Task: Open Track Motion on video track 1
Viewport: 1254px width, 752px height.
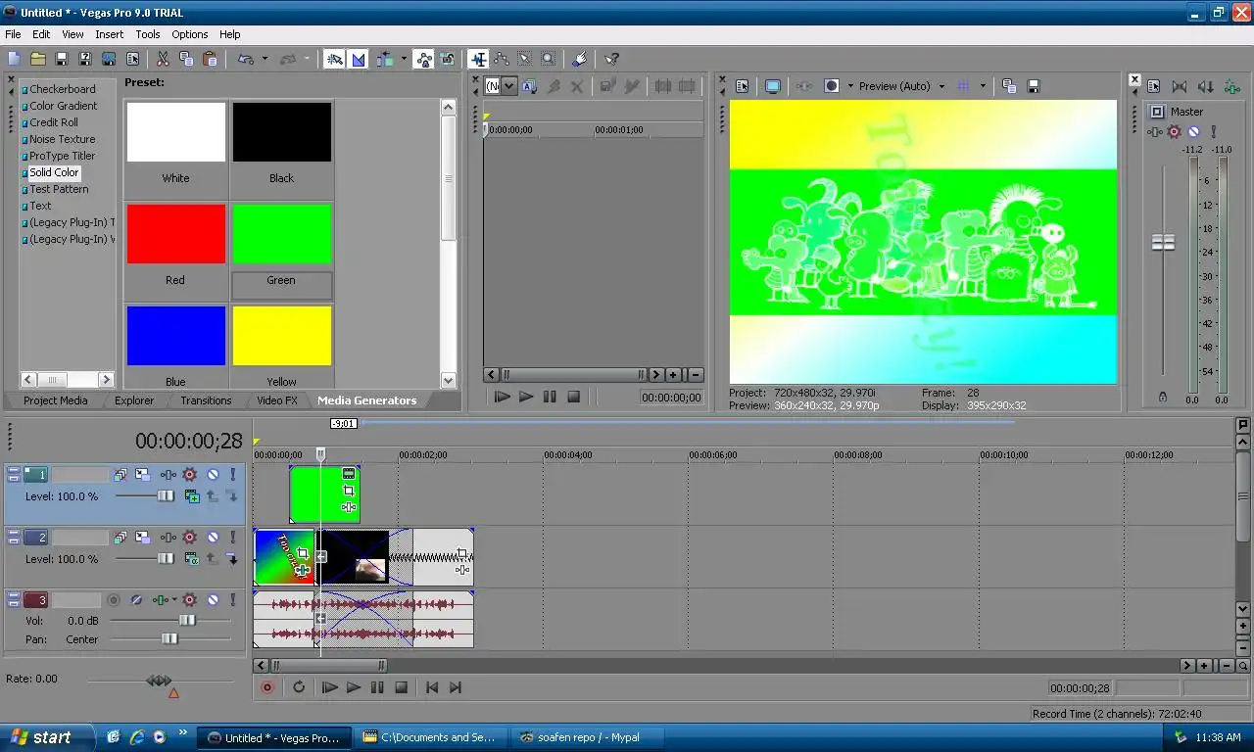Action: pos(142,475)
